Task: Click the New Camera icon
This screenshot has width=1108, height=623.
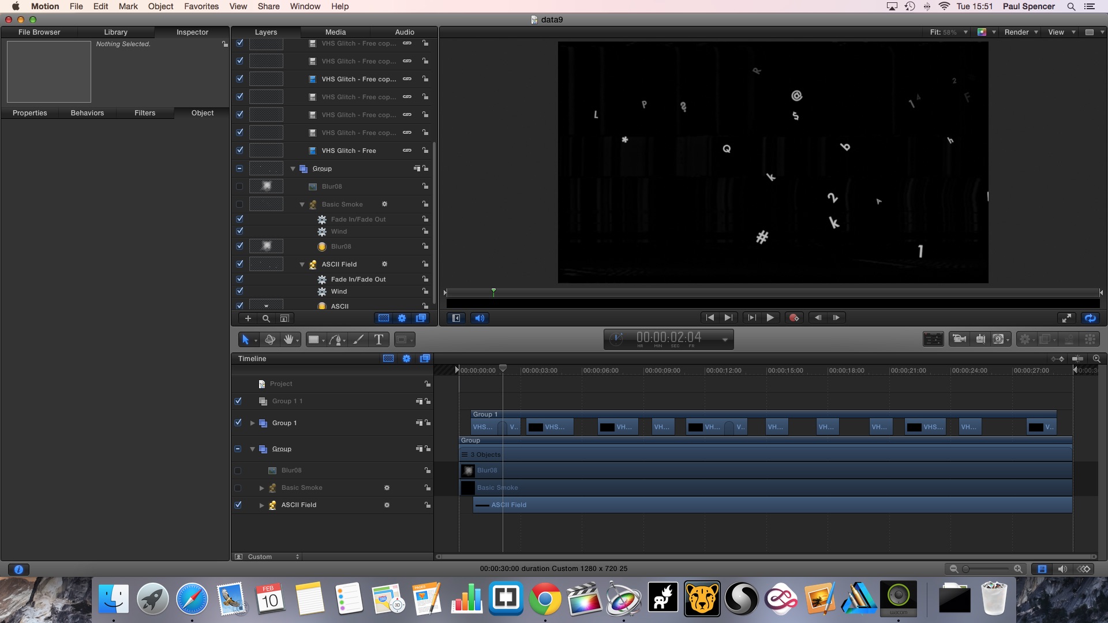Action: click(x=959, y=339)
